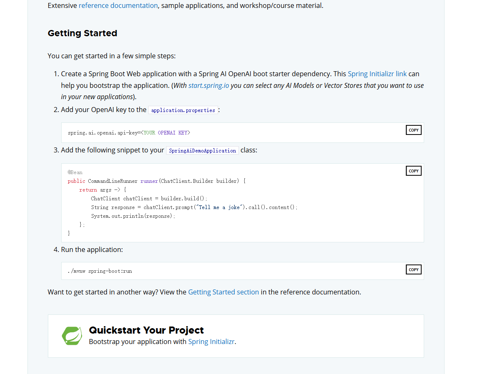
Task: Click the System.out.println(response) line
Action: 133,217
